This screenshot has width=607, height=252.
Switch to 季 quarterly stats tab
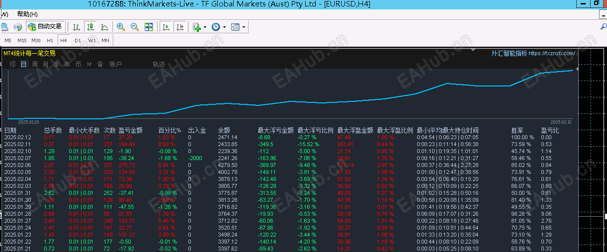[x=57, y=64]
